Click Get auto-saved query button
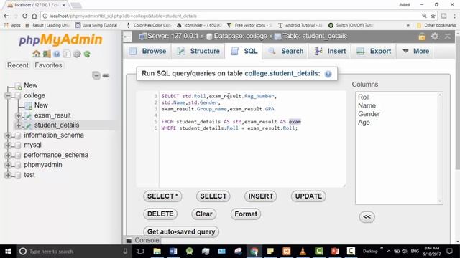The height and width of the screenshot is (258, 460). click(181, 231)
